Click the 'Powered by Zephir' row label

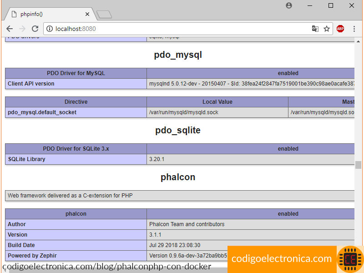tap(76, 255)
